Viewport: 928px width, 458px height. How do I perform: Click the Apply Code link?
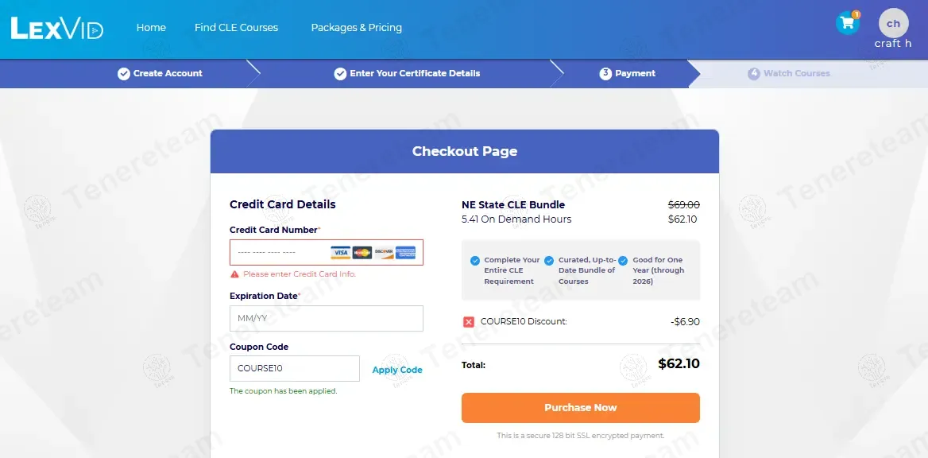coord(397,370)
